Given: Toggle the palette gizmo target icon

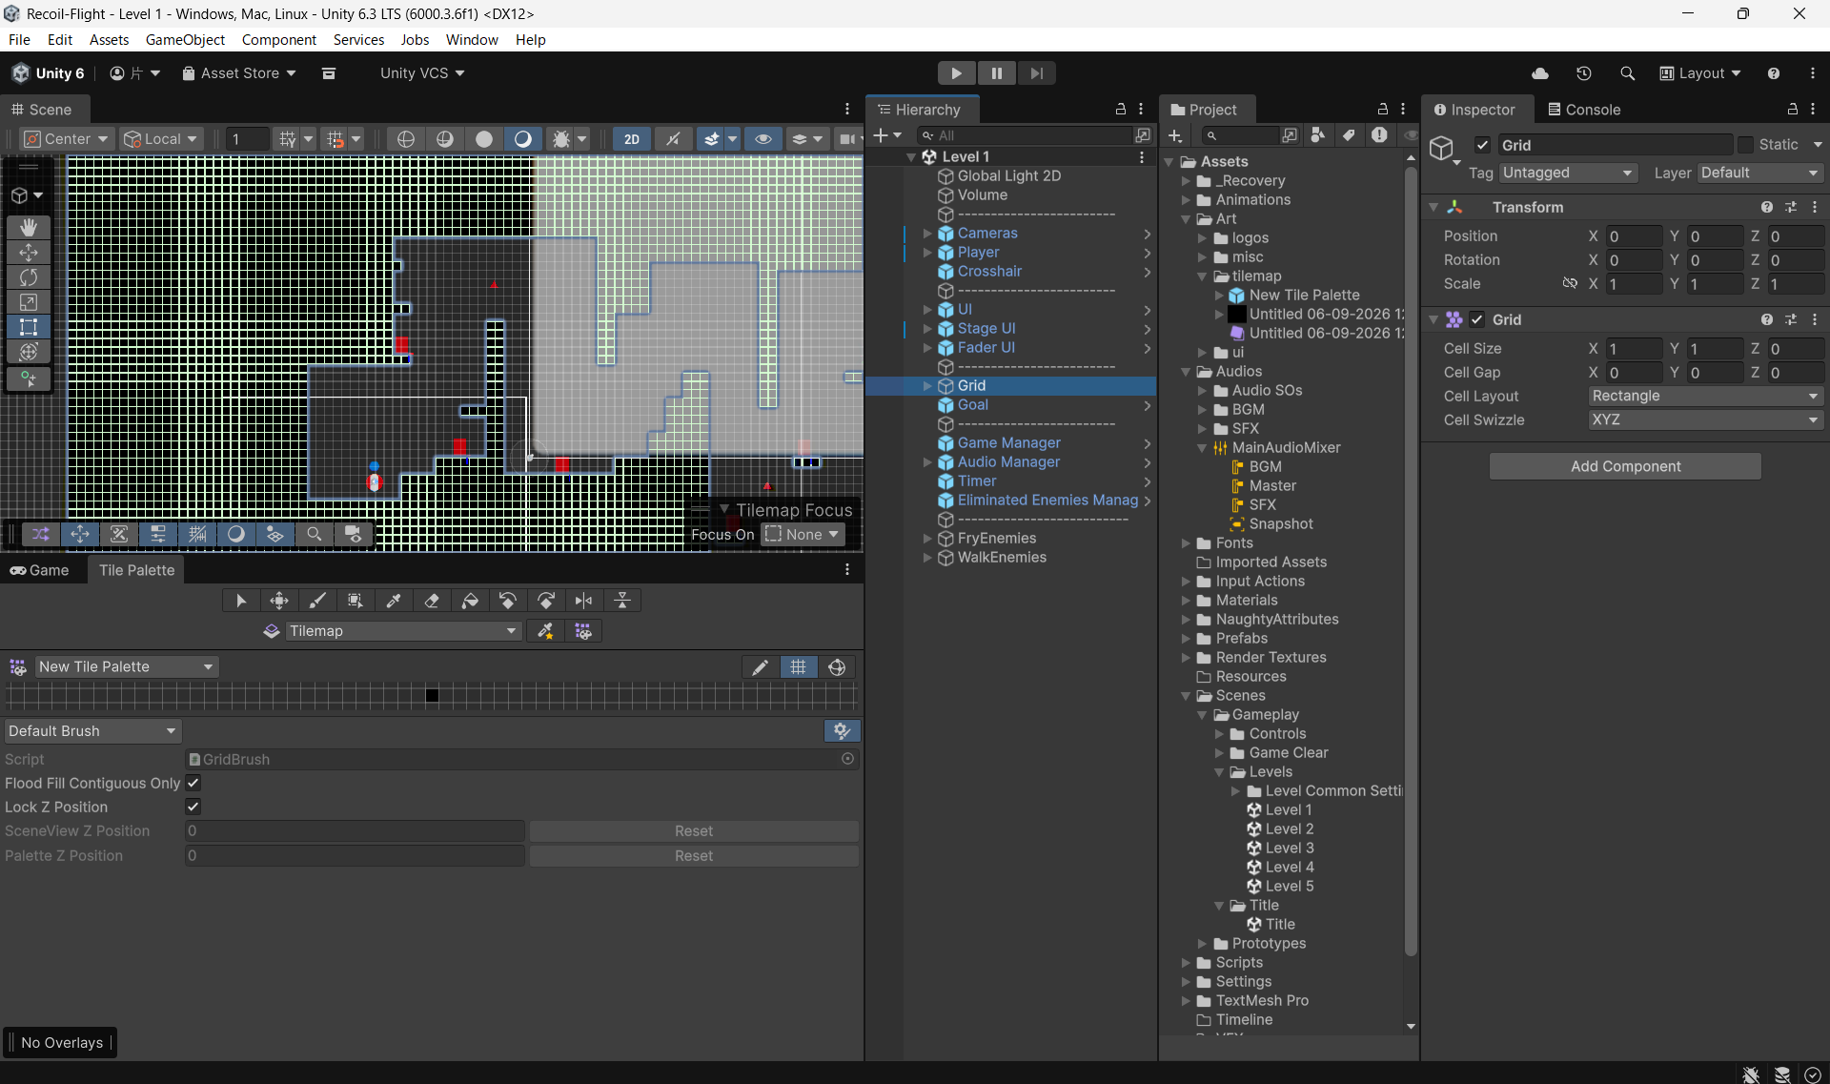Looking at the screenshot, I should coord(837,667).
